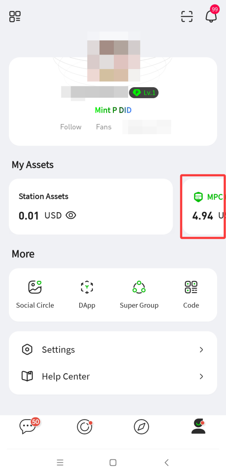Tap the Lv.1 level badge
226x475 pixels.
click(144, 93)
